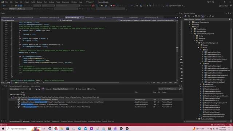Image resolution: width=233 pixels, height=131 pixels.
Task: Click Sign in at top right
Action: 209,2
